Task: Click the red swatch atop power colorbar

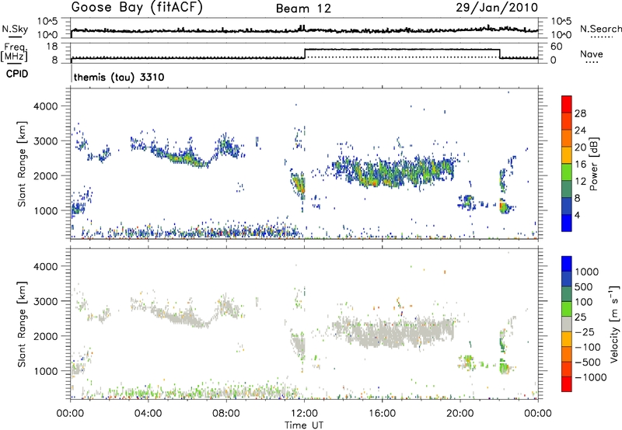Action: (567, 104)
